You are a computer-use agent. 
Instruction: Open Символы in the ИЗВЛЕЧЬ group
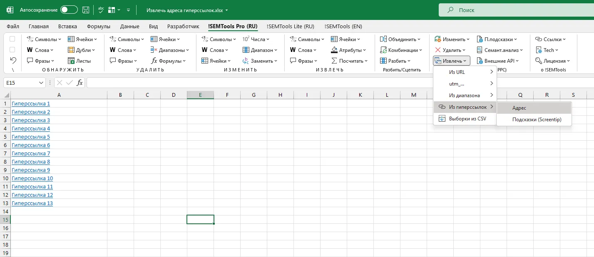[x=307, y=39]
